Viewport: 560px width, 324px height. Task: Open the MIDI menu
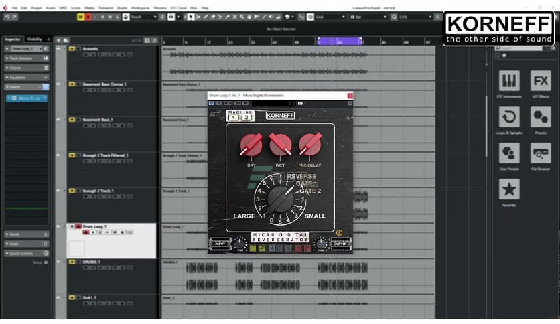[63, 8]
